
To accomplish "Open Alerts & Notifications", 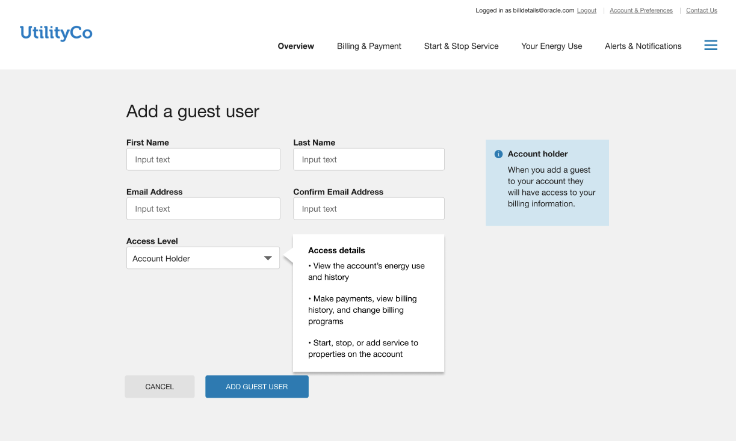I will tap(643, 46).
